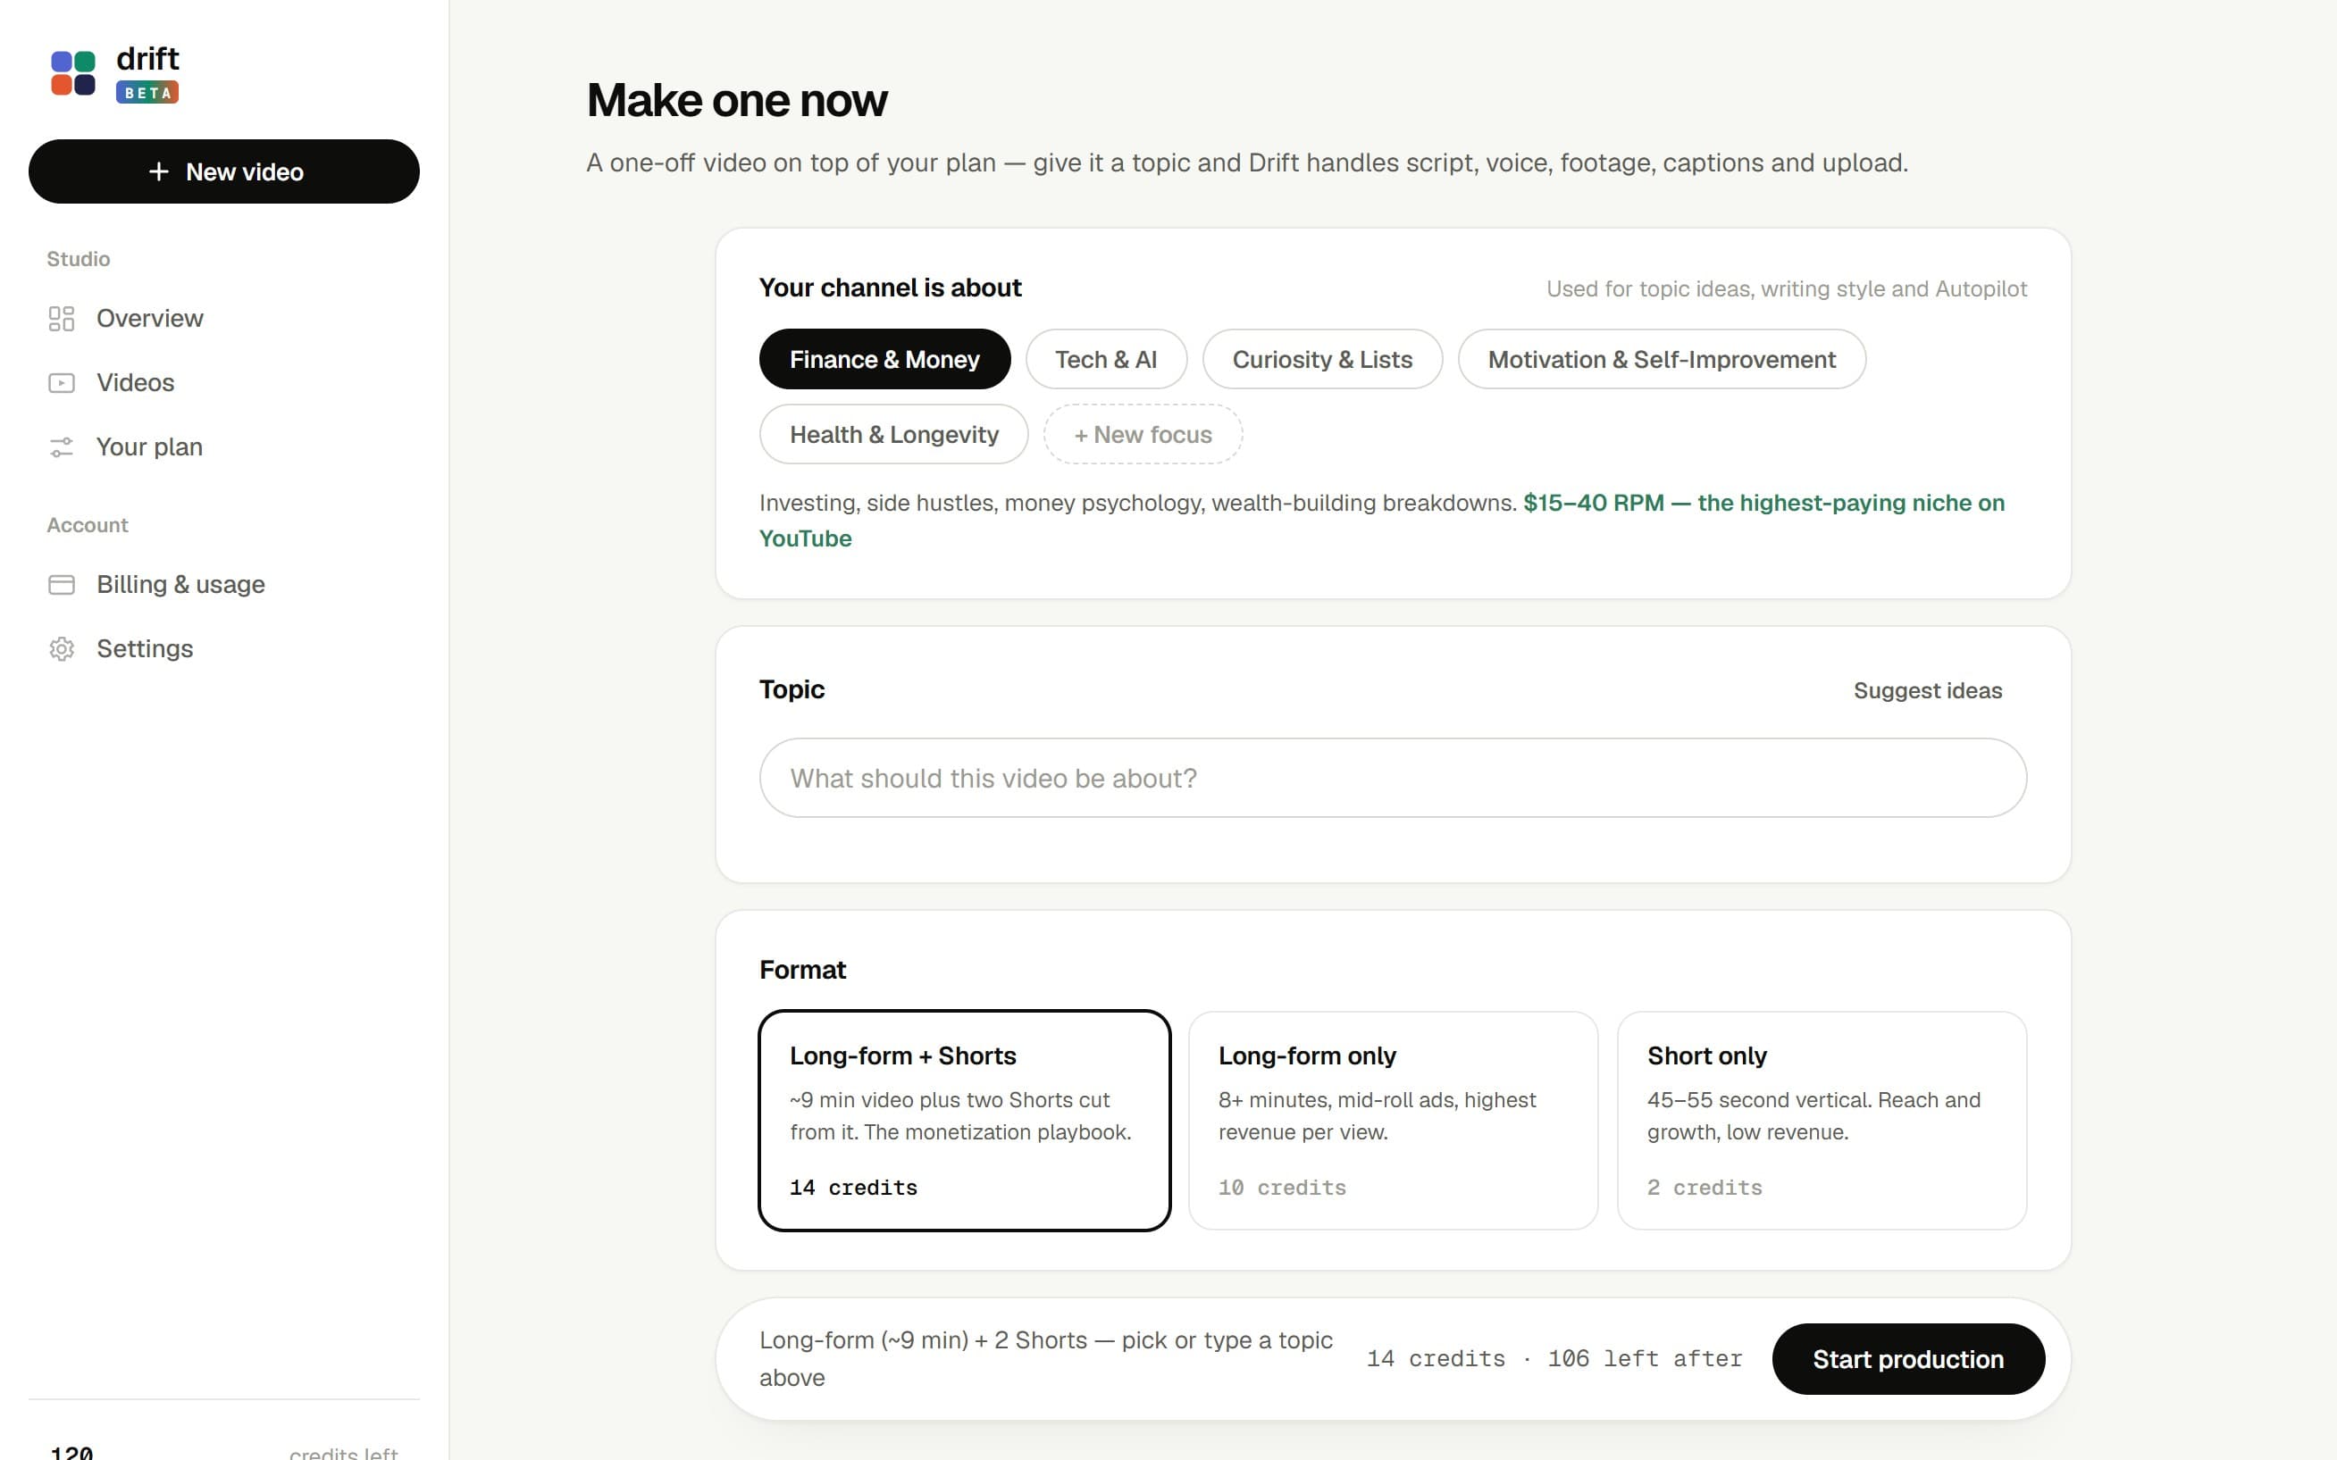Click the '10 credits' label
Image resolution: width=2337 pixels, height=1460 pixels.
pos(1281,1188)
